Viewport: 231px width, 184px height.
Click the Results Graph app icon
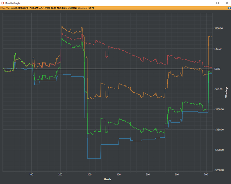point(3,3)
